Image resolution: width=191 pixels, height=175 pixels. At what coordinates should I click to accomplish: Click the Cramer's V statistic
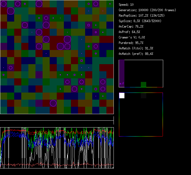(x=132, y=37)
